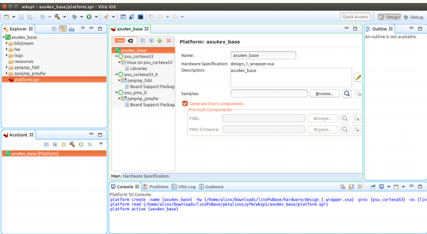The height and width of the screenshot is (234, 427).
Task: Open the dark terminal toolbar icon
Action: [x=141, y=17]
